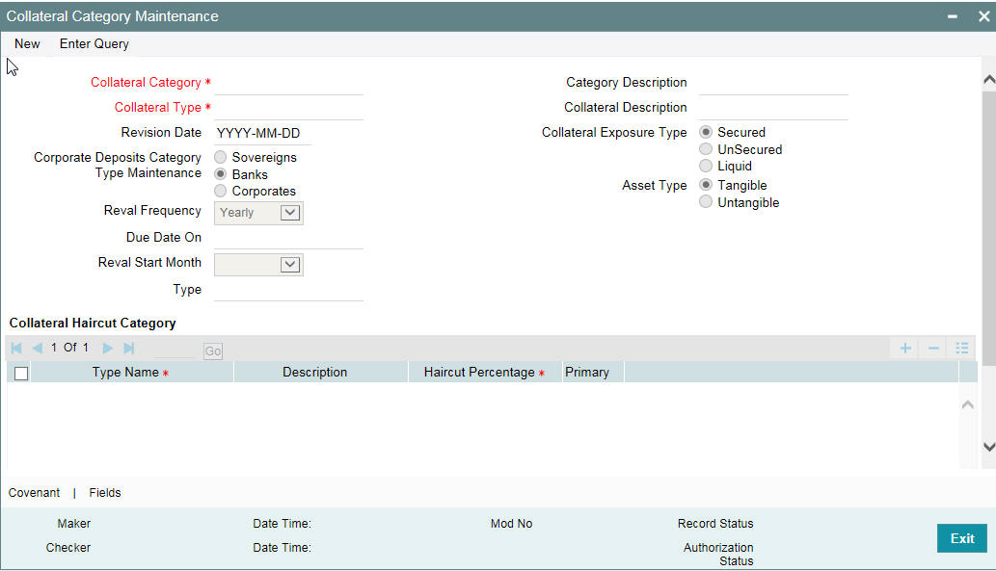The image size is (996, 571).
Task: Click main scrollbar down arrow
Action: pyautogui.click(x=989, y=447)
